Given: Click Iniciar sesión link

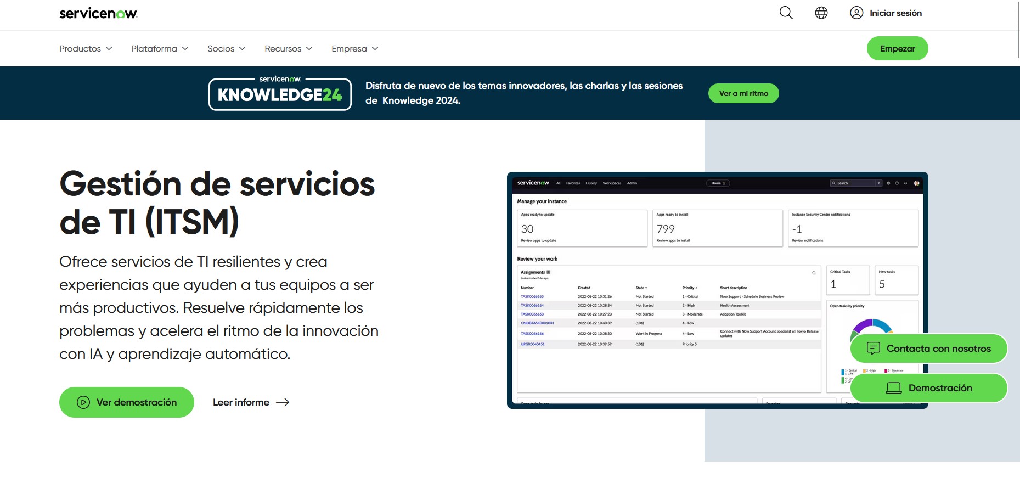Looking at the screenshot, I should click(x=895, y=13).
